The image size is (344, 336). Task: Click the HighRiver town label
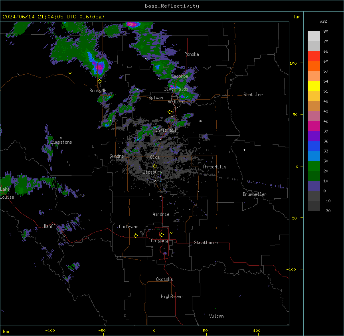coord(172,296)
